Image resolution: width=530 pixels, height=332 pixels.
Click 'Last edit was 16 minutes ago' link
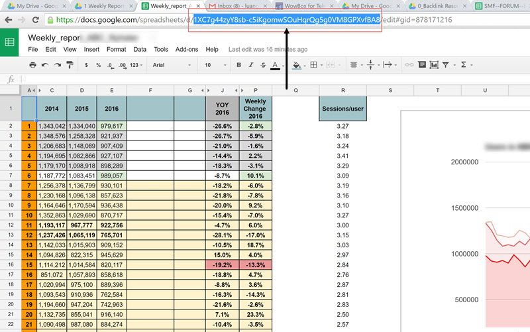(x=267, y=49)
